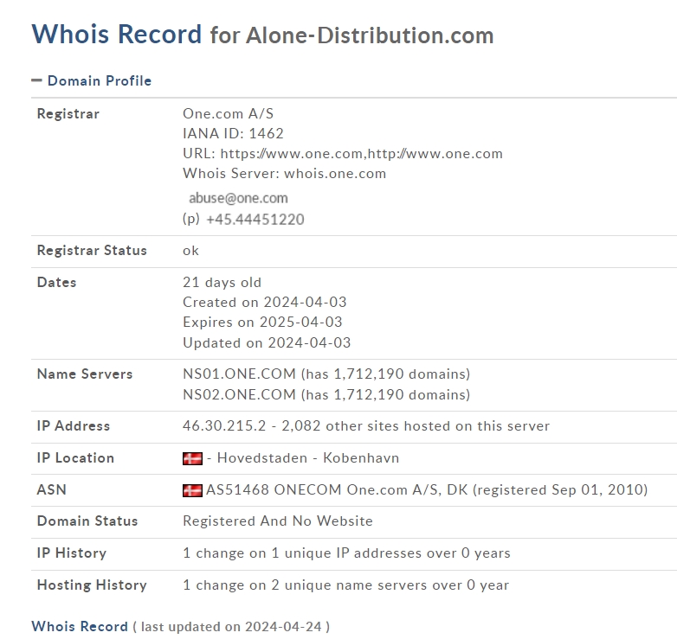Click the Domain Status row label

(x=87, y=521)
